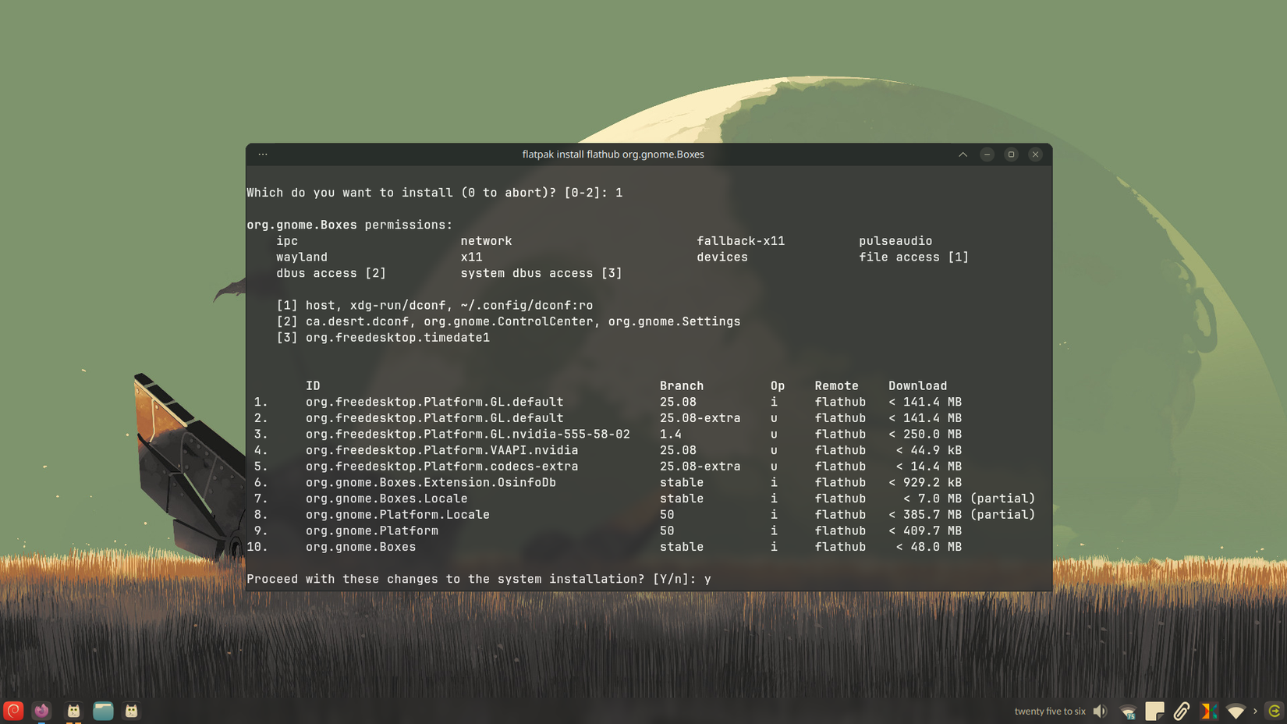This screenshot has height=724, width=1287.
Task: Close the flatpak terminal window
Action: [1035, 154]
